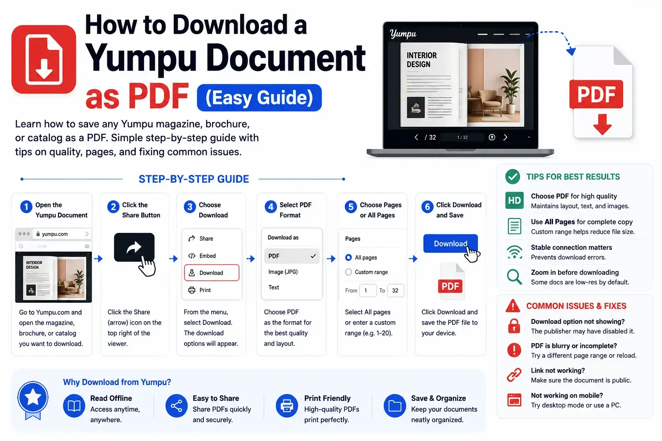Click the red exclamation icon for PDF is blurry
The height and width of the screenshot is (441, 662).
click(x=514, y=350)
